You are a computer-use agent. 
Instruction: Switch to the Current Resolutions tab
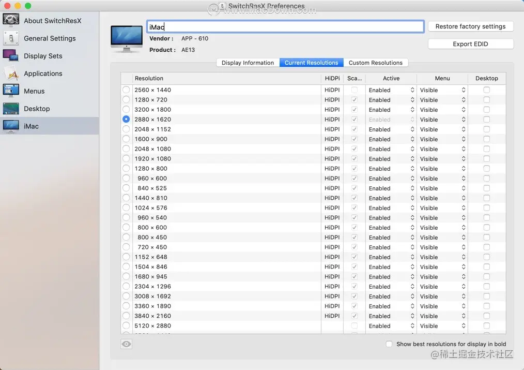(x=311, y=63)
